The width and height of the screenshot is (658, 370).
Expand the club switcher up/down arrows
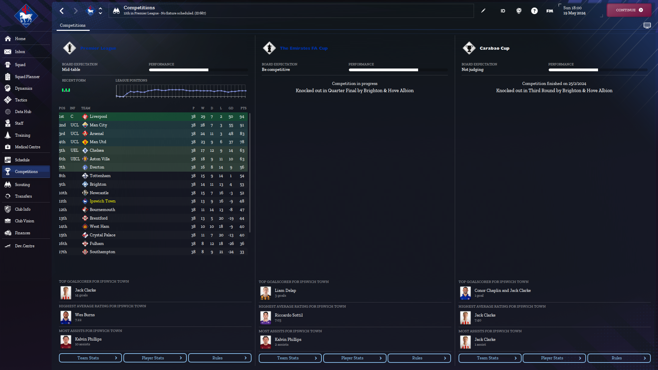[100, 11]
